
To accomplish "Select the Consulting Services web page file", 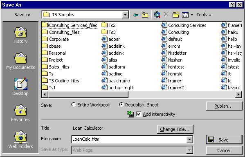I will 184,25.
